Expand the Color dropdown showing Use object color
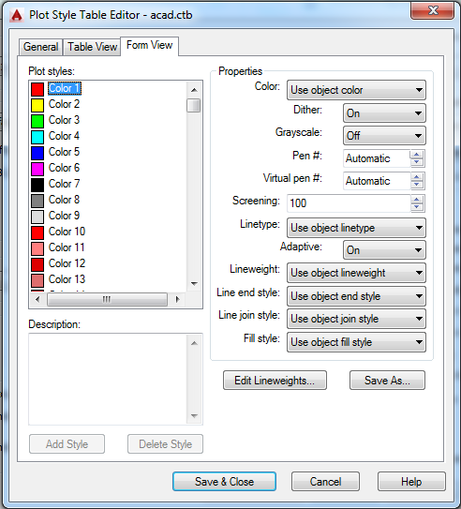 pos(356,90)
